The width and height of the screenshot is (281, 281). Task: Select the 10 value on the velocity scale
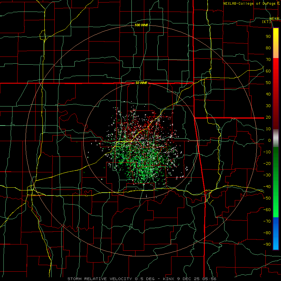point(268,129)
